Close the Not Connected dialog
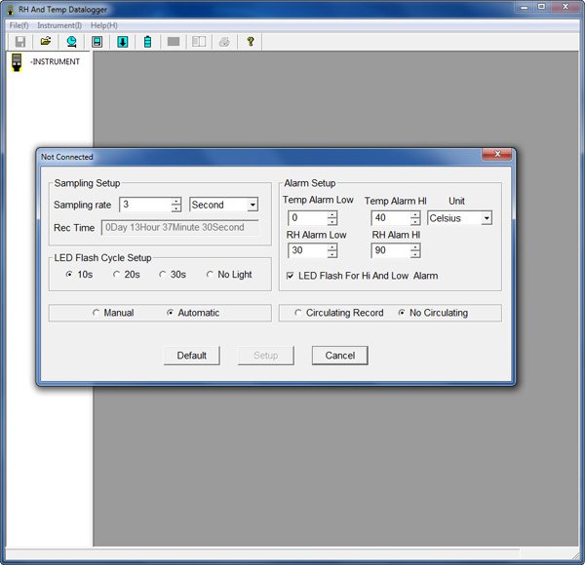This screenshot has width=585, height=565. pos(497,154)
